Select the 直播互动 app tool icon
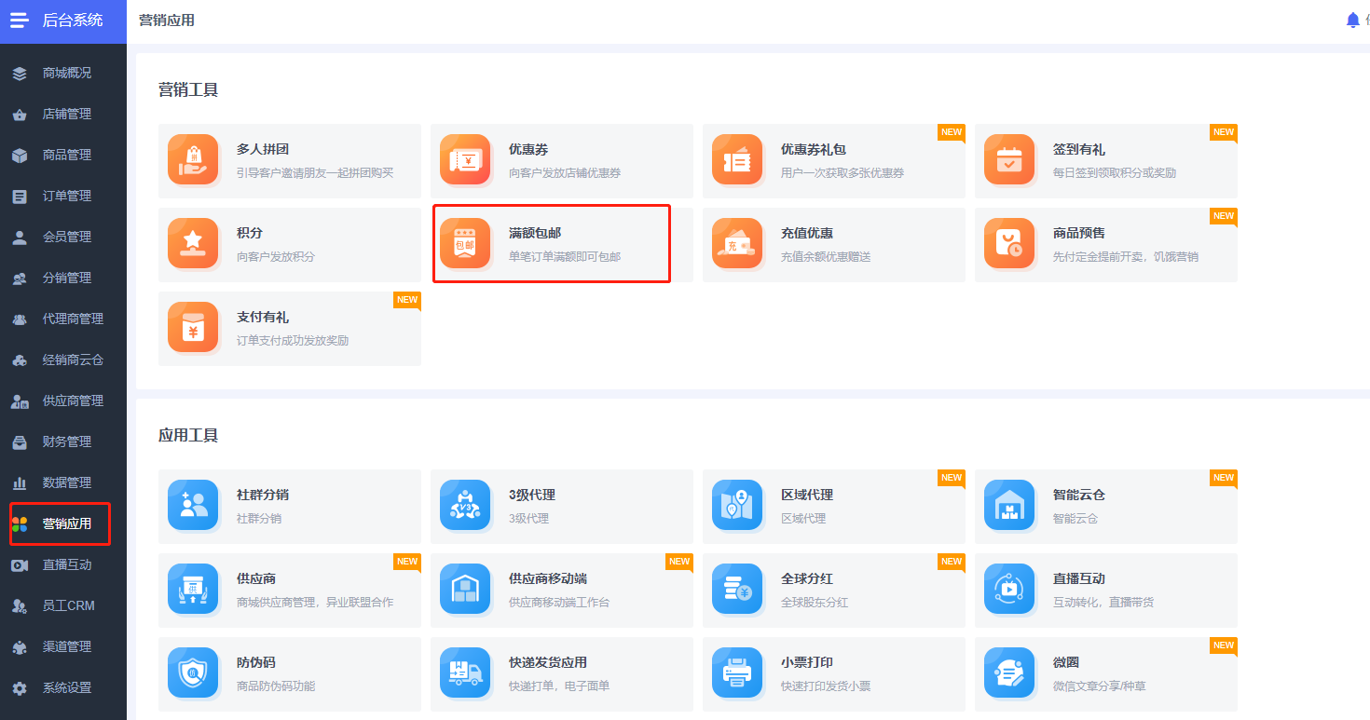 [x=1009, y=590]
